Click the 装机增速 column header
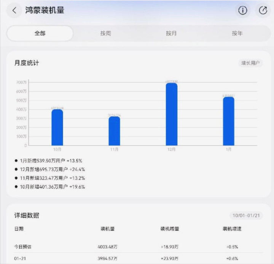This screenshot has height=264, width=274. [x=232, y=229]
